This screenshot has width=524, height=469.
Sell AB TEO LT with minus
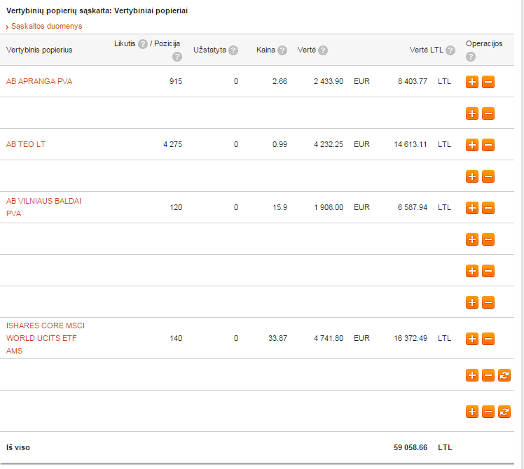[488, 145]
